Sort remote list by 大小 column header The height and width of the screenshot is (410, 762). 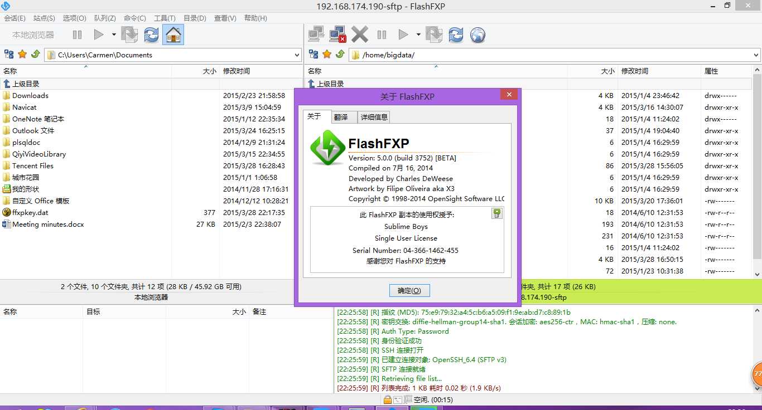coord(592,71)
